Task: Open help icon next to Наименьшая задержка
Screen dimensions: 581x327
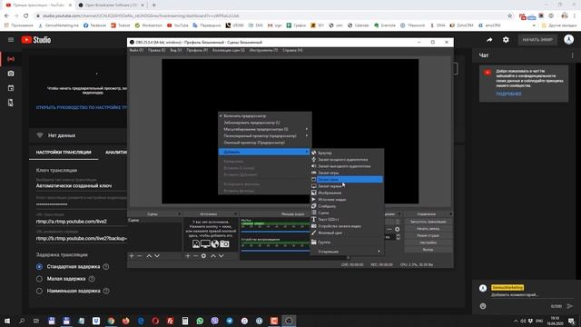Action: tap(106, 291)
